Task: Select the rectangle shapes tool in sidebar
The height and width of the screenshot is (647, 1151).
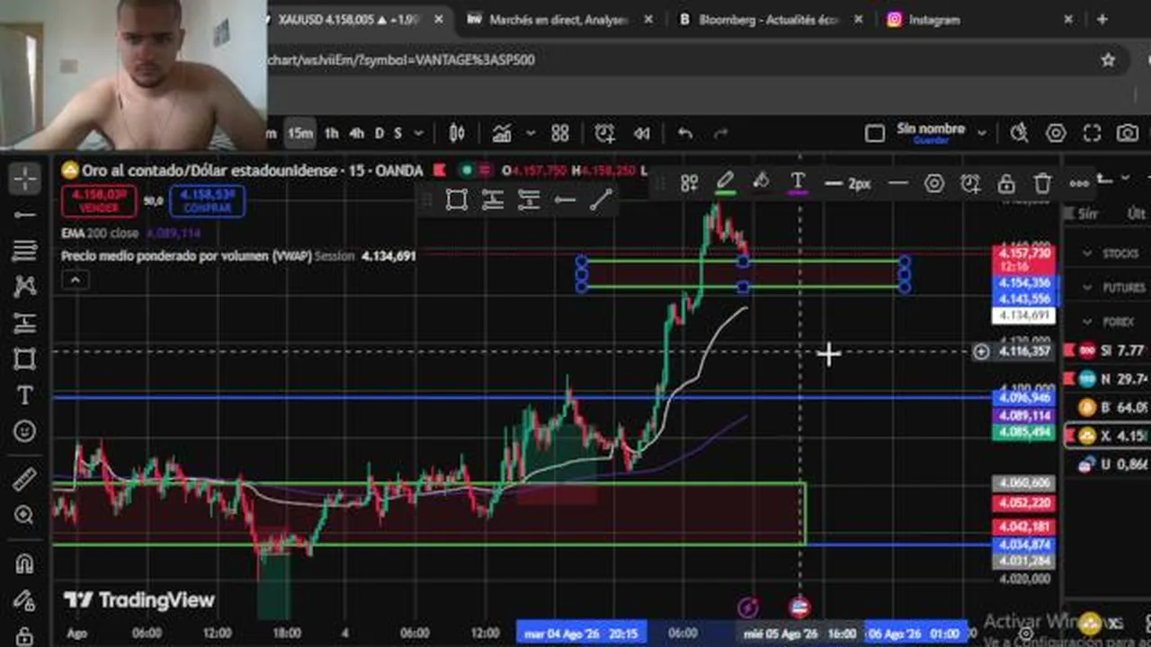Action: (x=24, y=359)
